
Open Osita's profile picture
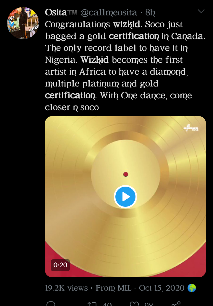tap(23, 23)
